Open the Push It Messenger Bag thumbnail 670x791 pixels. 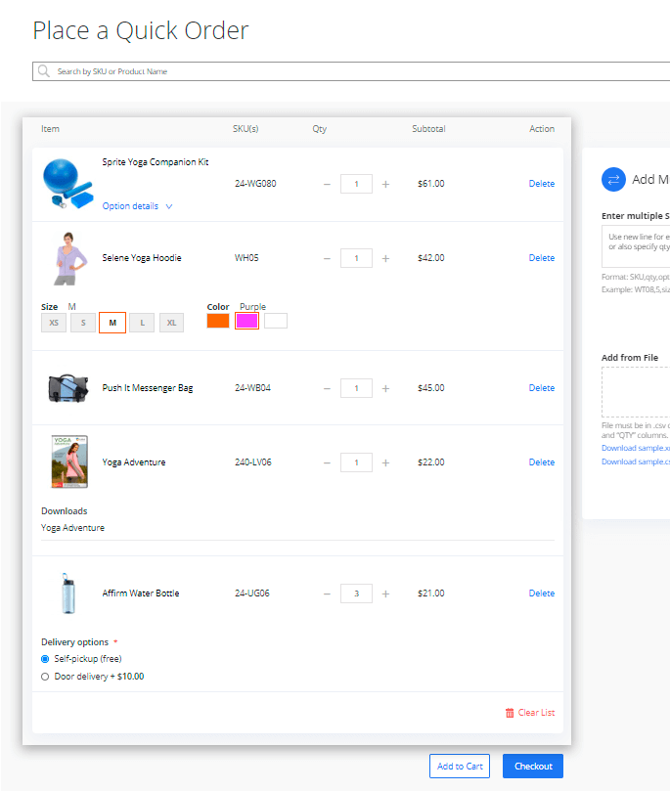68,388
